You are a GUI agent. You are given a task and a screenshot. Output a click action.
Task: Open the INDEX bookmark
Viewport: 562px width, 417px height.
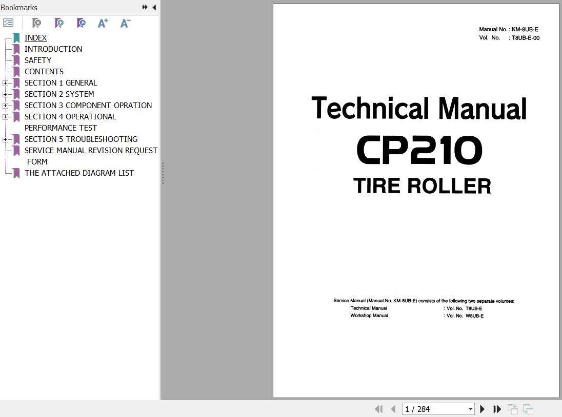(35, 37)
